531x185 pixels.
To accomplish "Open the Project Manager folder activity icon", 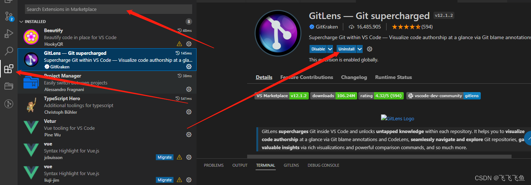I will click(x=8, y=86).
